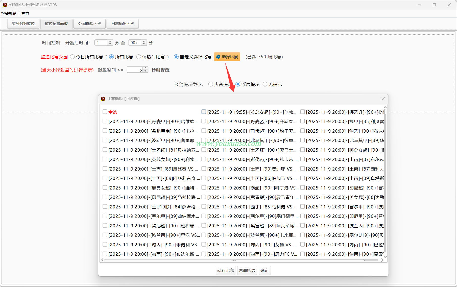Select the 所有比赛 radio option
Screen dimensions: 457x287
pyautogui.click(x=111, y=57)
